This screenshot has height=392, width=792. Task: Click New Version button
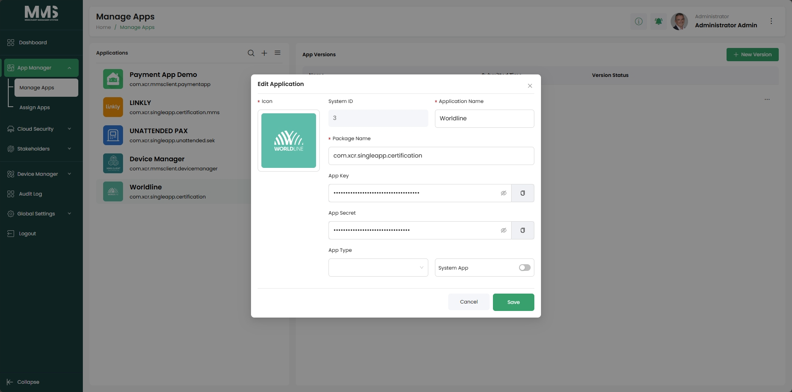[752, 55]
